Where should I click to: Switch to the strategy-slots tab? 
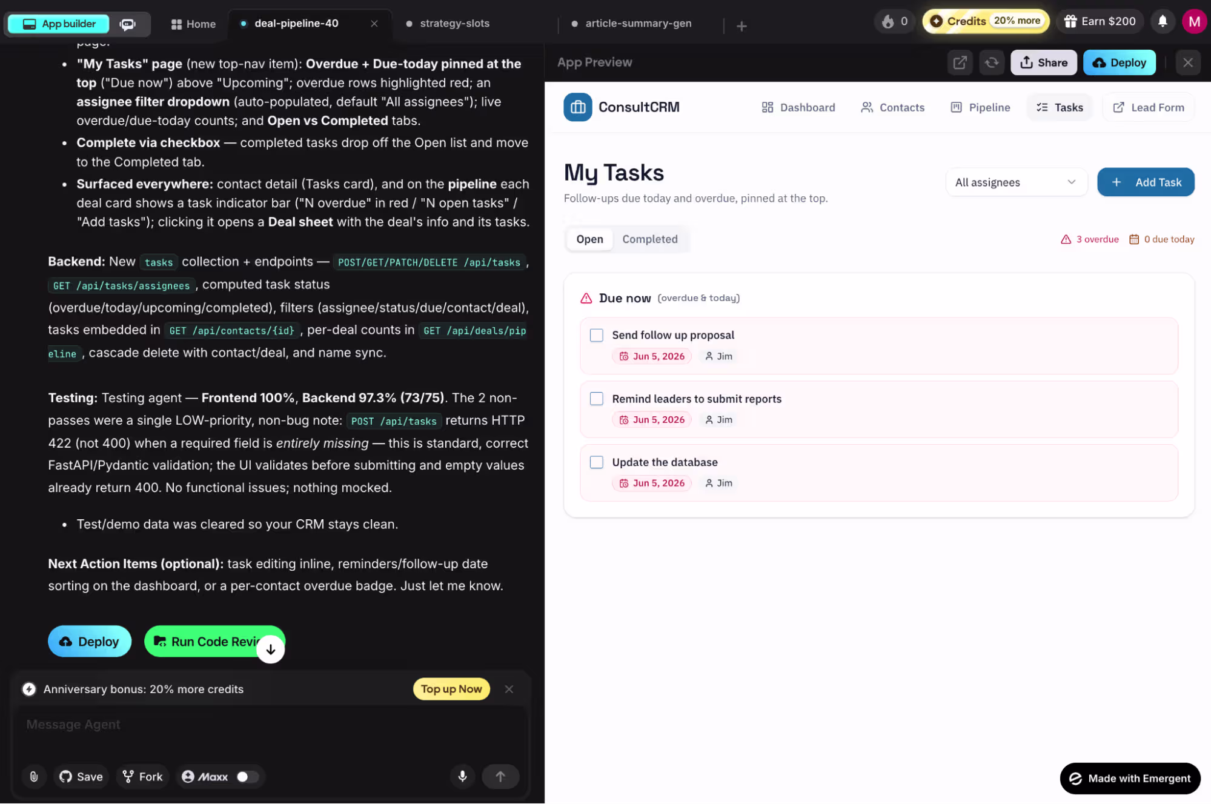(454, 24)
